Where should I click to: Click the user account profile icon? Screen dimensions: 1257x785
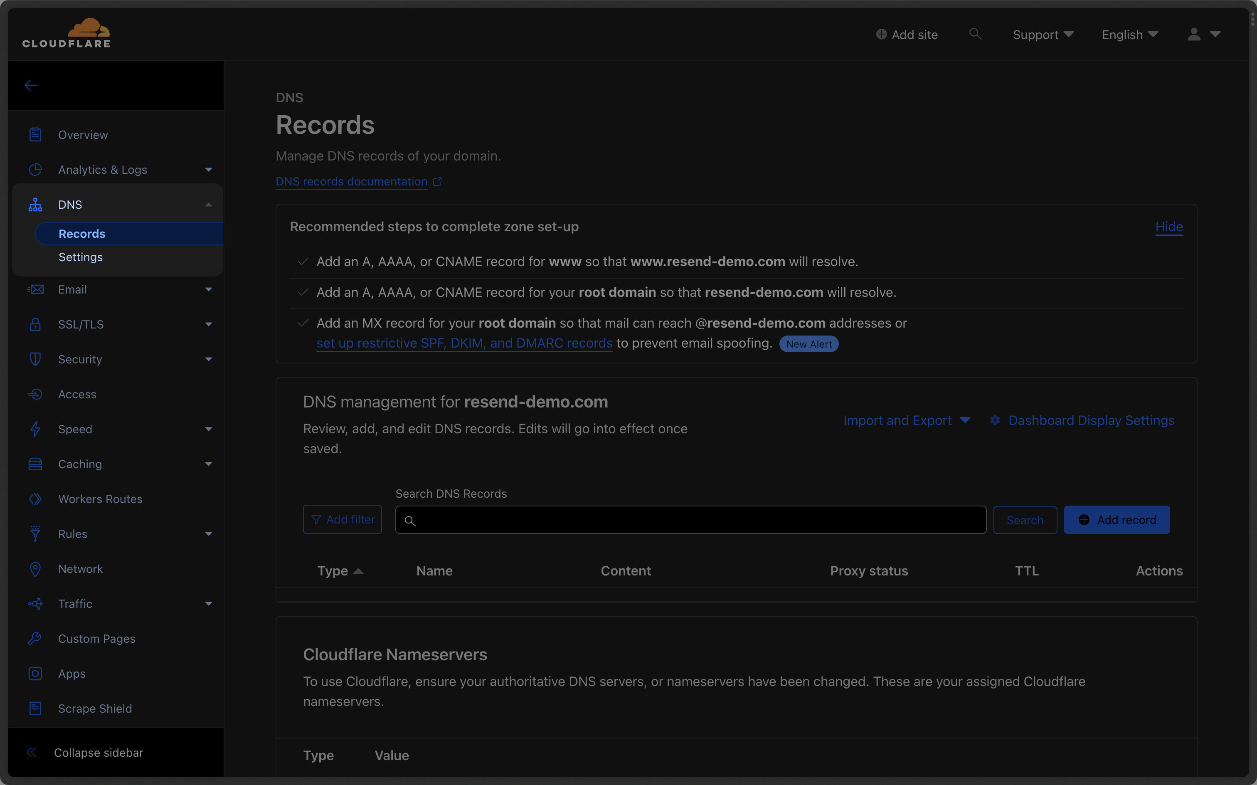pos(1194,34)
